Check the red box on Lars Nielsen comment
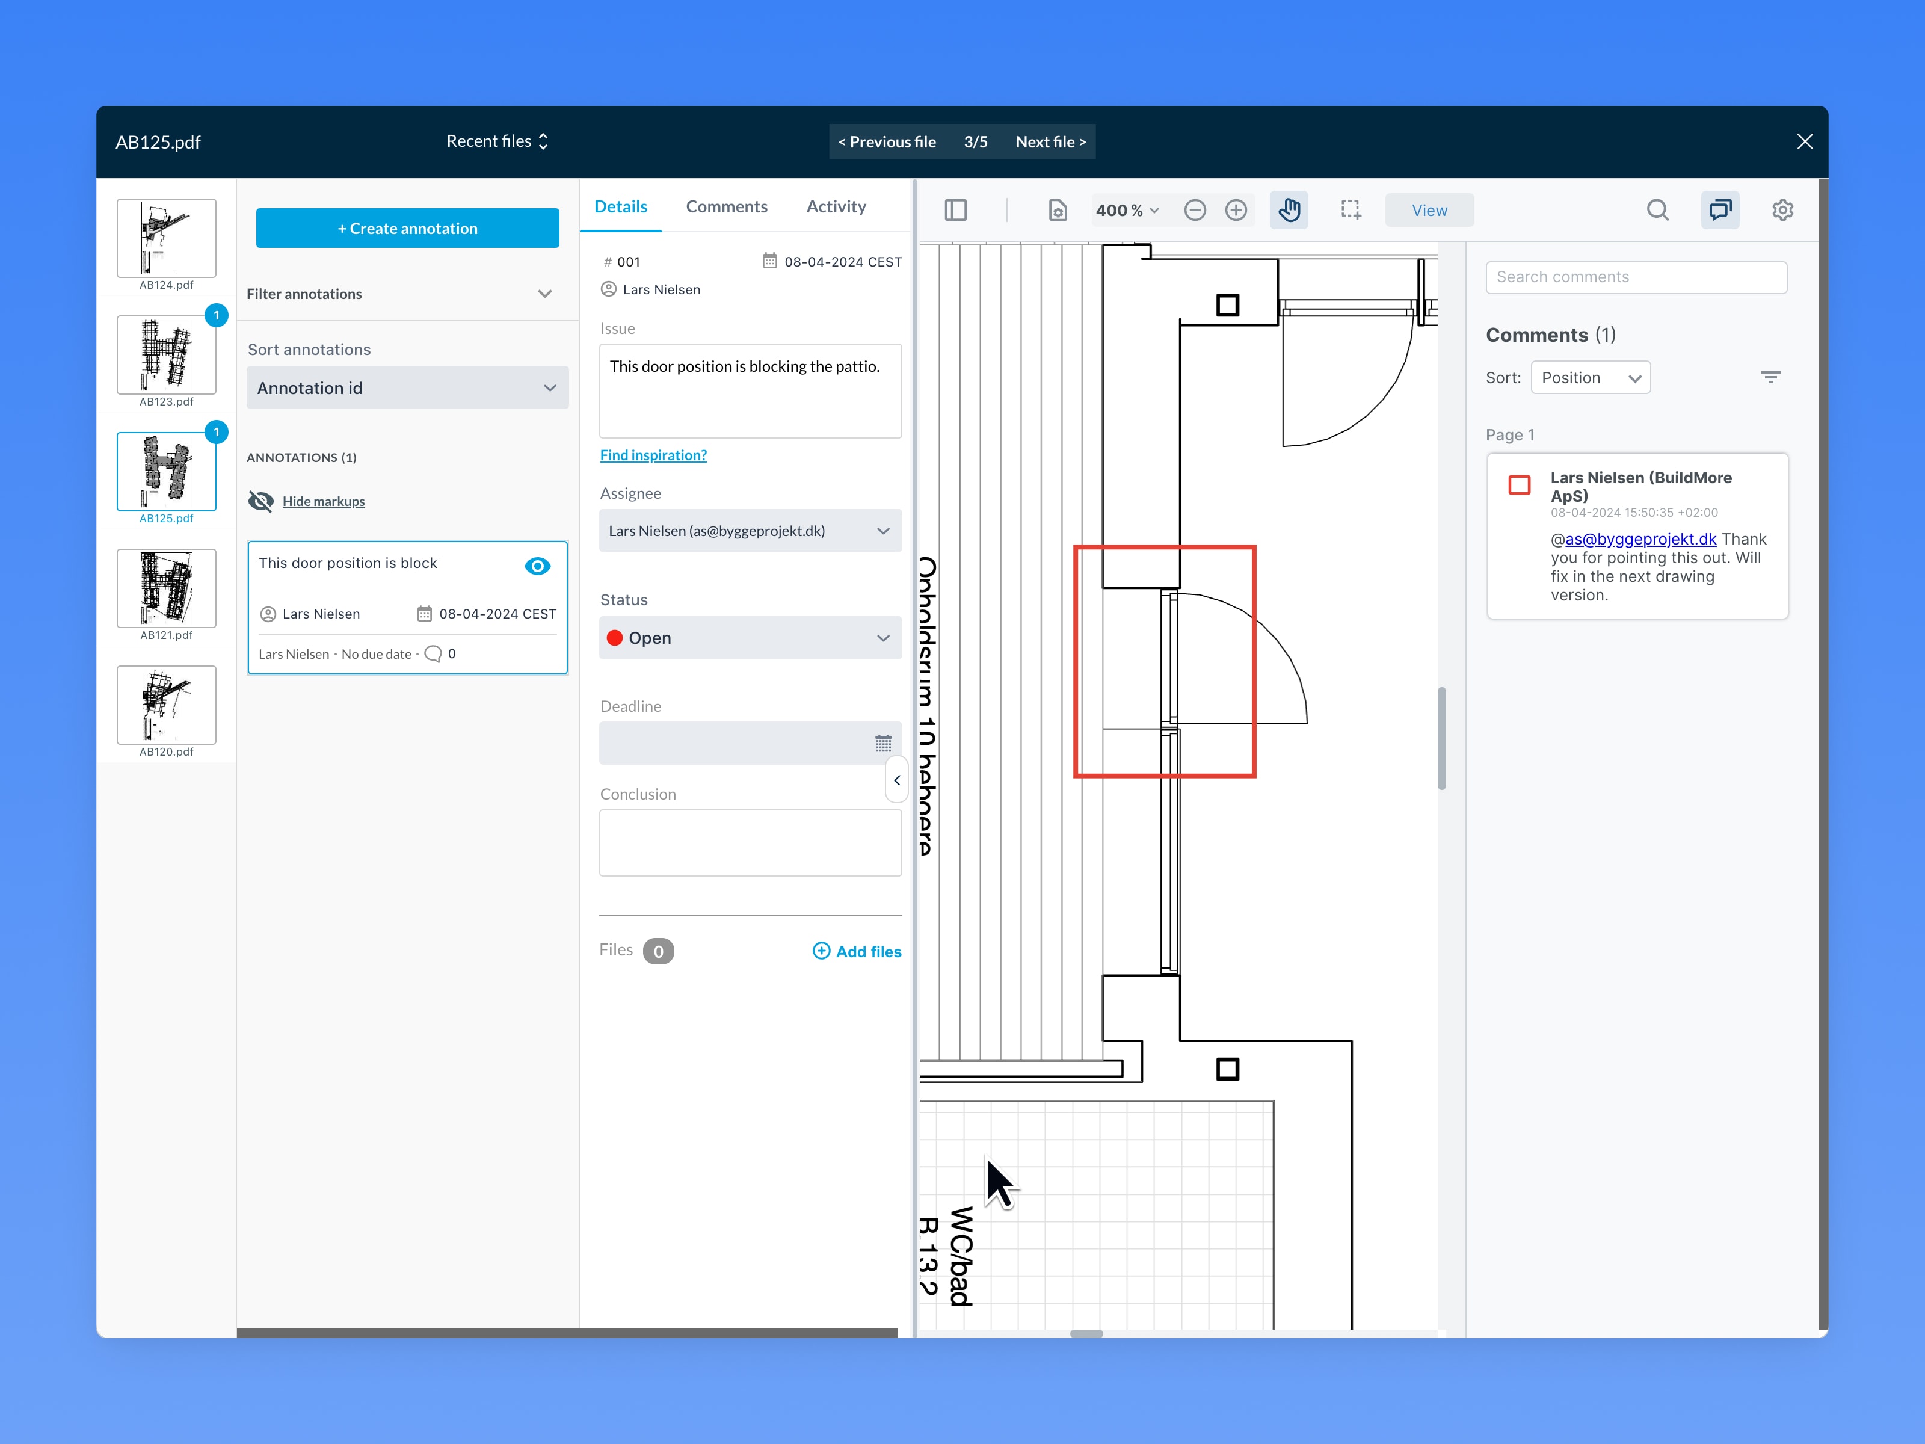Screen dimensions: 1925x1444 [1518, 485]
